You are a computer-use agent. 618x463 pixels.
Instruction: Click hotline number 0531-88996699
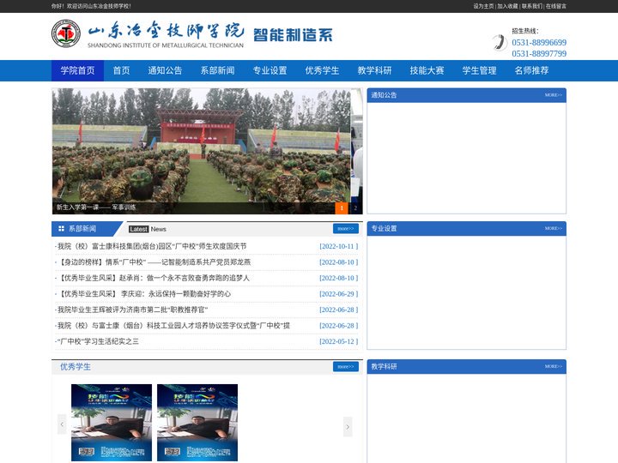(x=539, y=43)
